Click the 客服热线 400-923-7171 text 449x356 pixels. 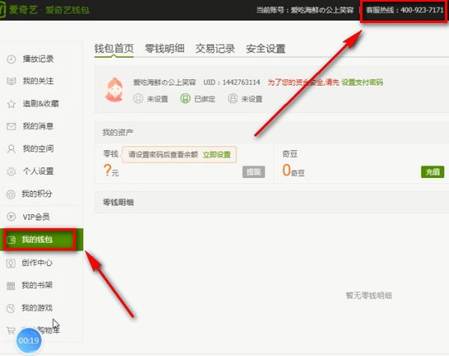pyautogui.click(x=405, y=11)
